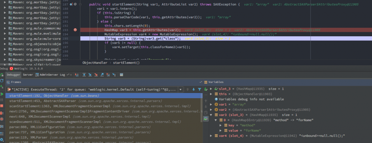The width and height of the screenshot is (372, 143).
Task: Open the Evaluate Expression calculator
Action: (122, 75)
